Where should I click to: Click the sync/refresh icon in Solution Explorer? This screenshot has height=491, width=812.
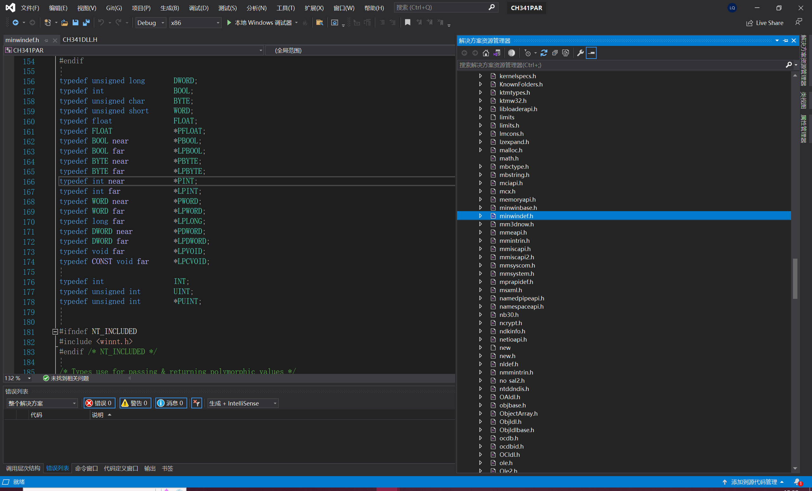click(544, 53)
